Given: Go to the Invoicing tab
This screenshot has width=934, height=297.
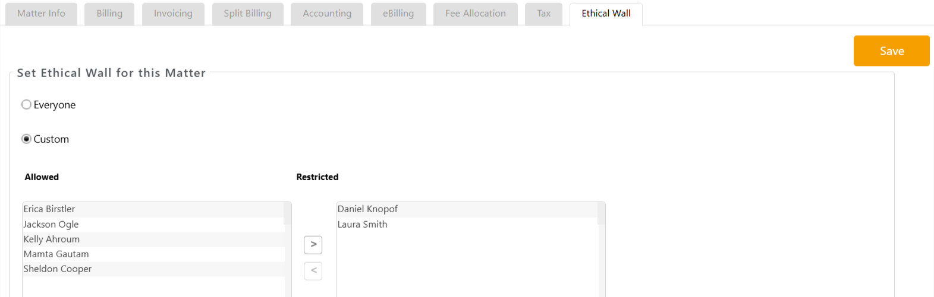Looking at the screenshot, I should 173,14.
